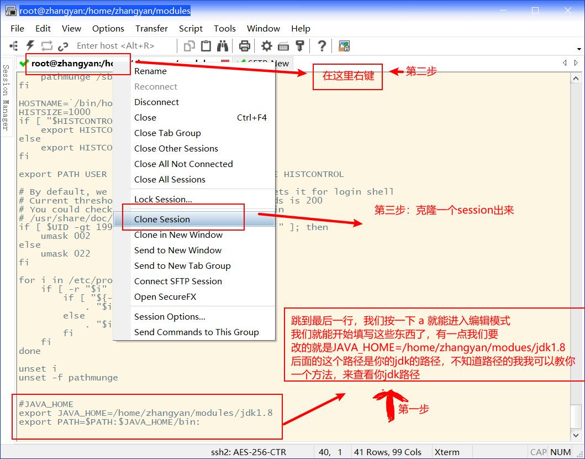Click the Enter host input field
Viewport: 585px width, 459px height.
(x=116, y=45)
